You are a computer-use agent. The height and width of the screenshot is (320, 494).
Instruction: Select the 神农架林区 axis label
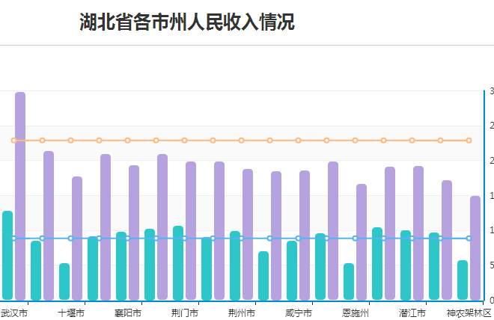469,313
